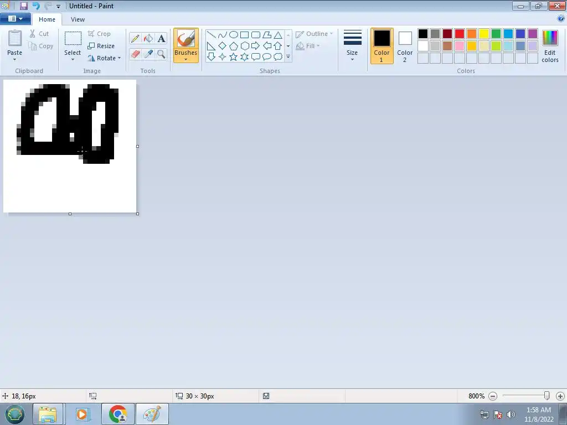
Task: Pick the Six-point star shape
Action: coord(244,57)
